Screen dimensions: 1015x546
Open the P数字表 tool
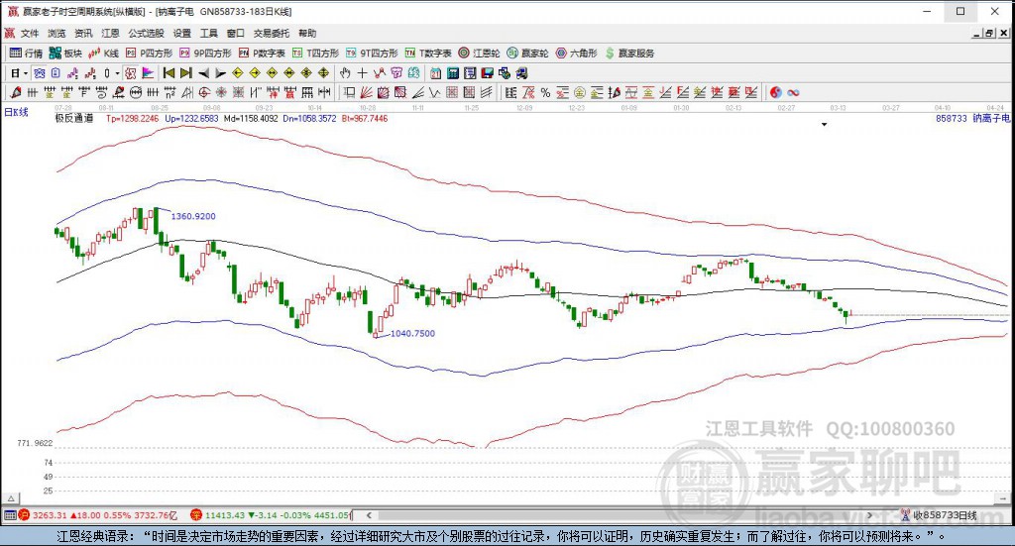tap(262, 54)
